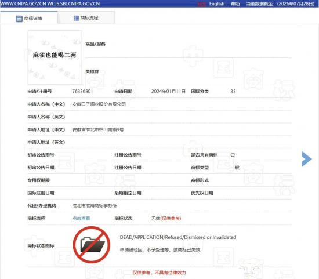Click the WWW.CNIPA.GOV.CN site address
This screenshot has height=279, width=319.
[23, 4]
